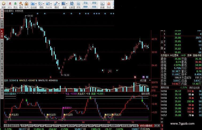Select the K线图 sidebar tab
202x130 pixels.
coord(2,34)
